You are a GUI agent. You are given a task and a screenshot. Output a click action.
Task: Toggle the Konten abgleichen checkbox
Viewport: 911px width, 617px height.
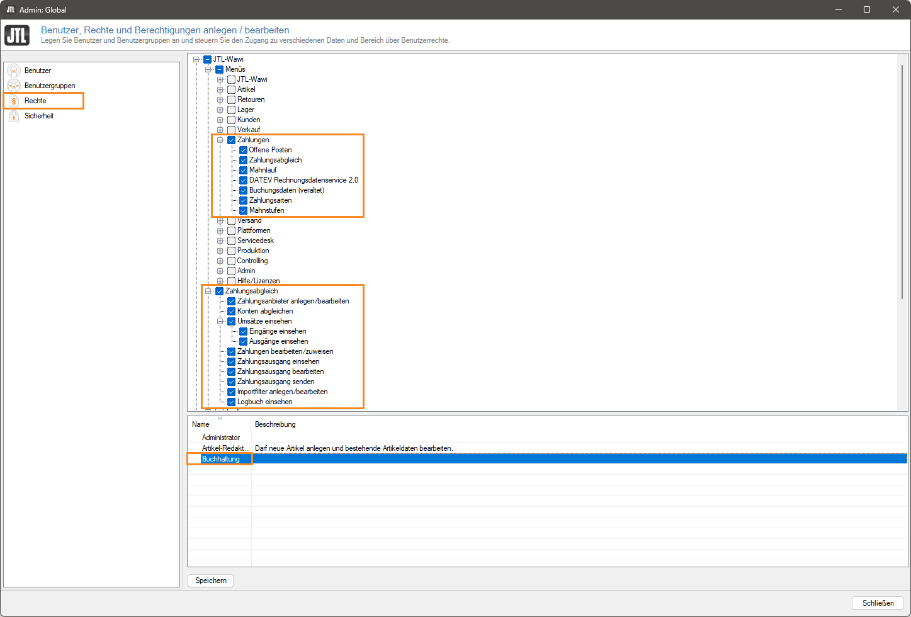click(231, 311)
